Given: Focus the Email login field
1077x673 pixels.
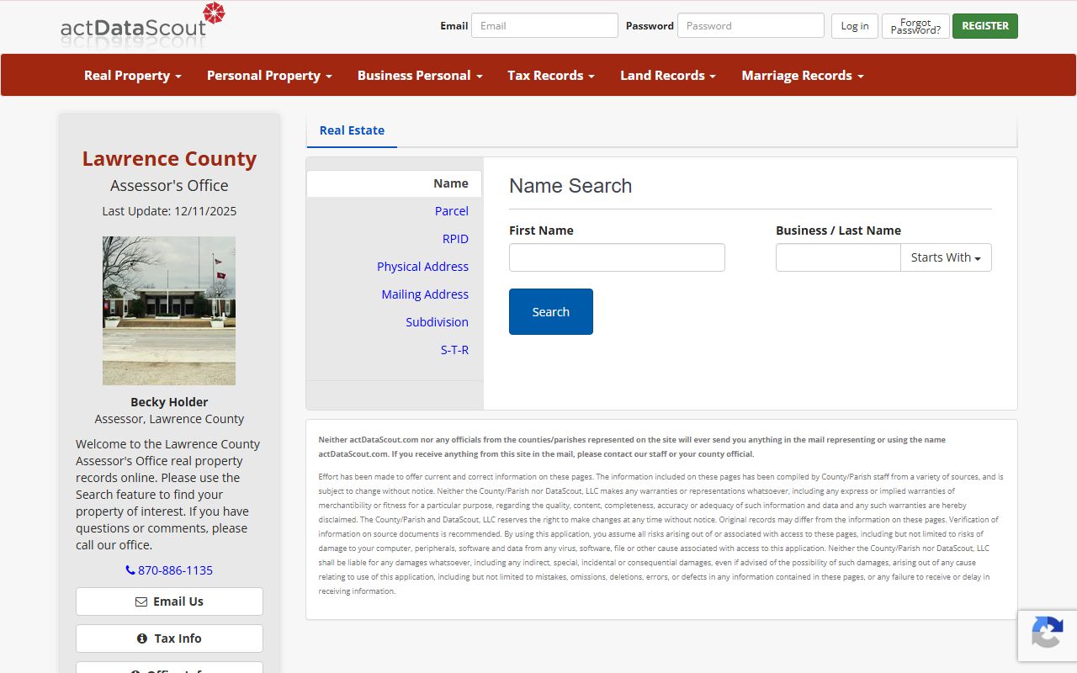Looking at the screenshot, I should point(544,25).
